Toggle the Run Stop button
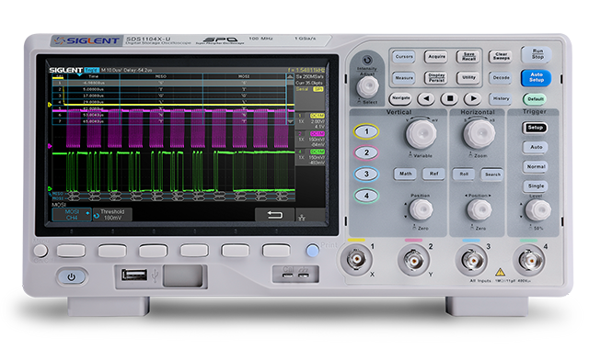589x349 pixels. pos(537,54)
